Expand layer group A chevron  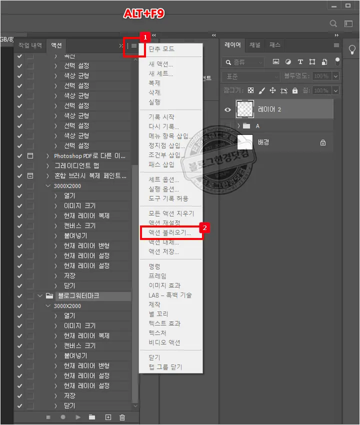pos(238,126)
